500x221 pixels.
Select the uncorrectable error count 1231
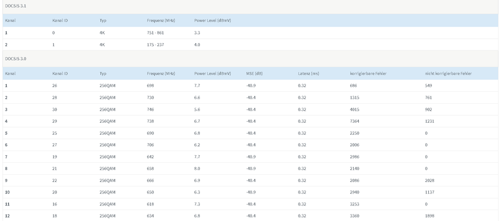click(429, 121)
